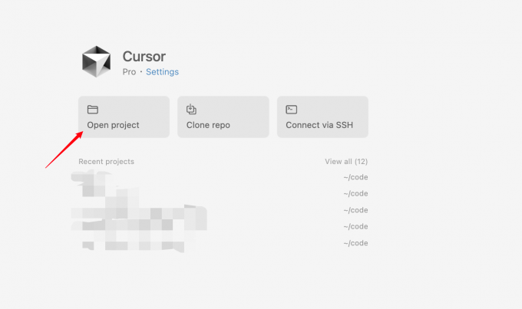Viewport: 522px width, 309px height.
Task: Open the Settings link under Cursor title
Action: 162,72
